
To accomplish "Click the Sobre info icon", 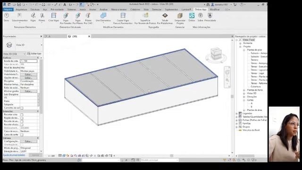I will 200,17.
